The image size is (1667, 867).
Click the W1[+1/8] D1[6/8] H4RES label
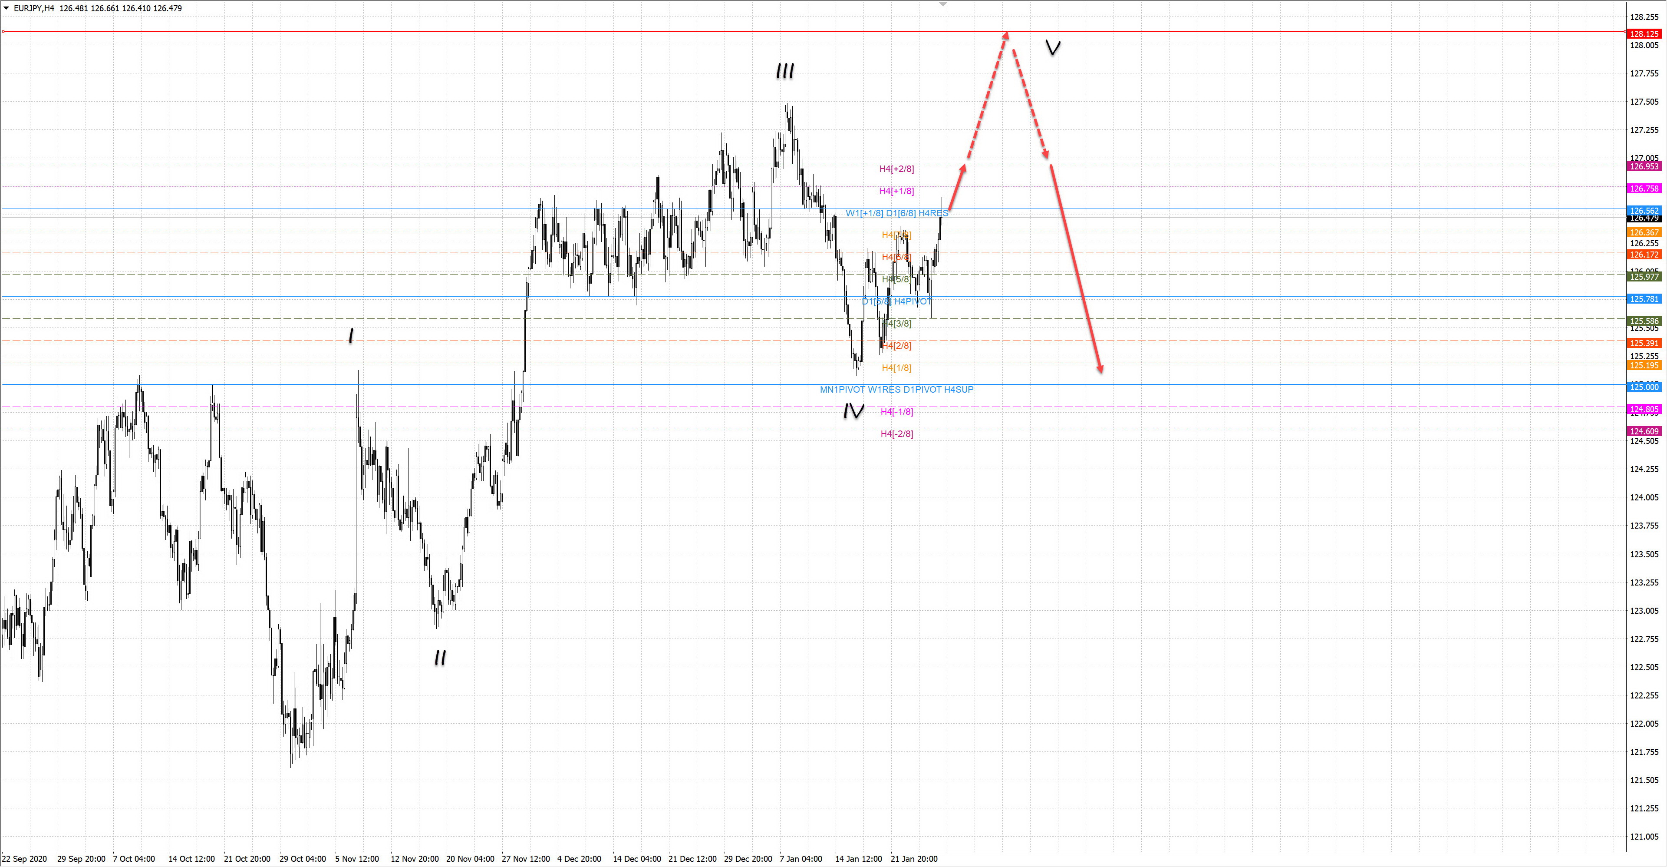pos(896,213)
